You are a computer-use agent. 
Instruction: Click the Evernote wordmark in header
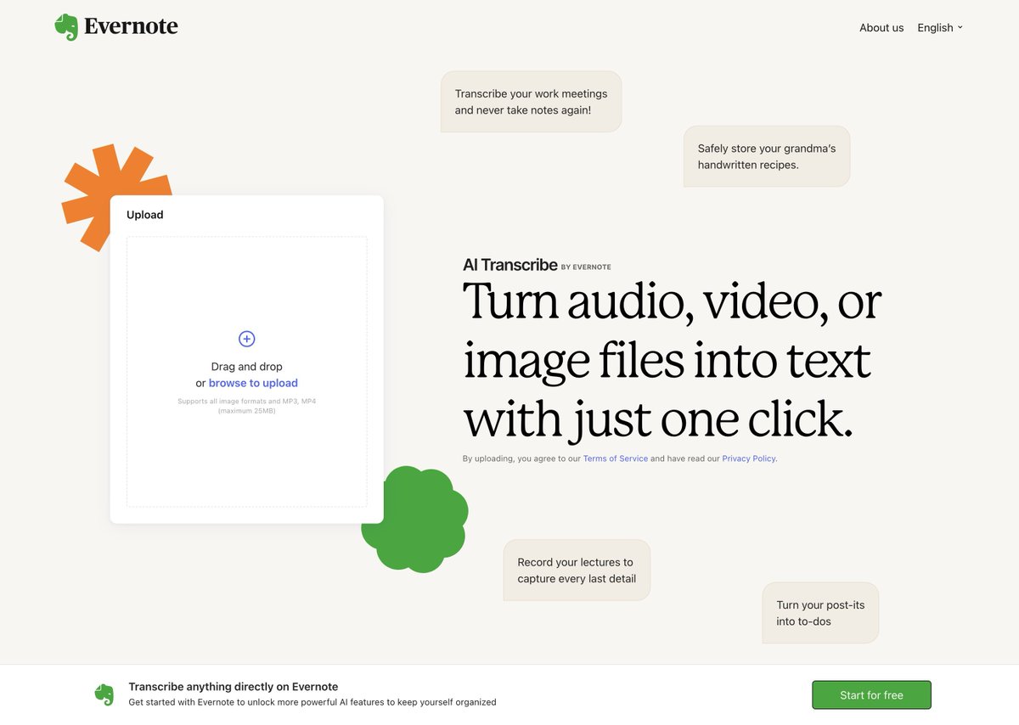[131, 27]
